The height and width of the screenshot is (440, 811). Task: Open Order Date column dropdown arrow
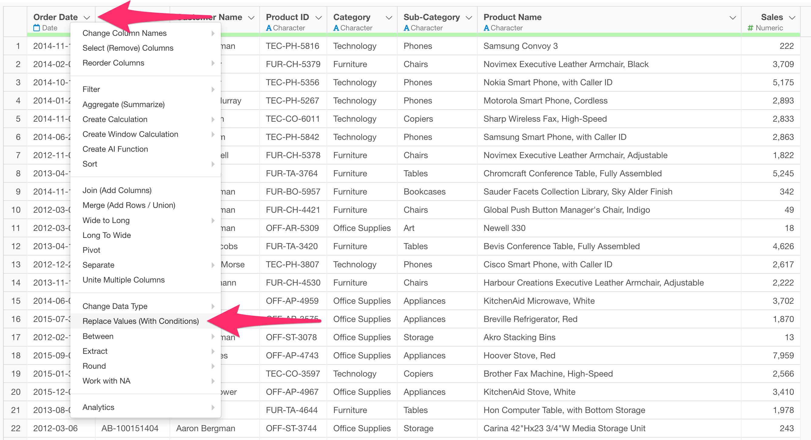[87, 18]
